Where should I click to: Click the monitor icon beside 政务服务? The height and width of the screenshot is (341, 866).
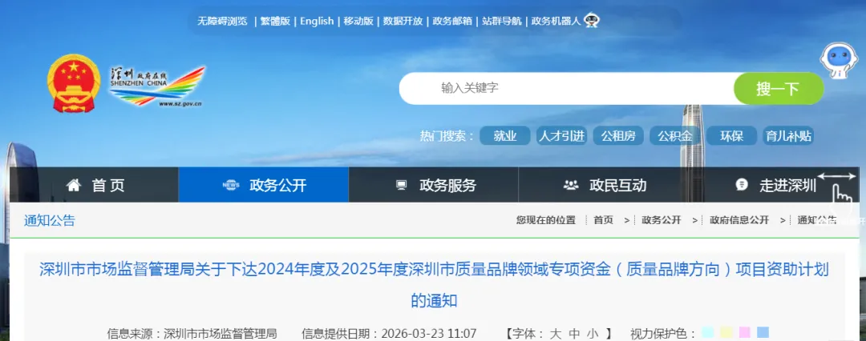pyautogui.click(x=402, y=186)
